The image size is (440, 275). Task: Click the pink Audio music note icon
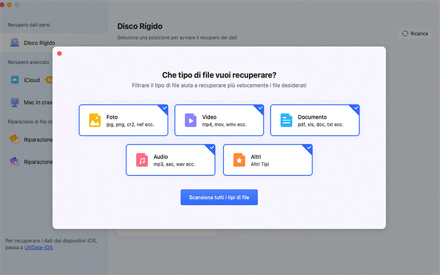click(142, 160)
